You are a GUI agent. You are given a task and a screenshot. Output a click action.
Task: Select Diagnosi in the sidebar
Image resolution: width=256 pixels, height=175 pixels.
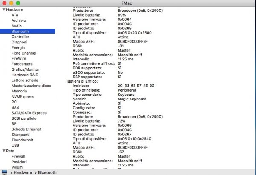19,42
